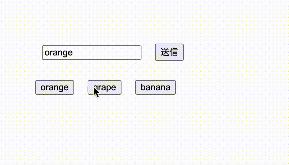Fill the field using the grape button
The width and height of the screenshot is (289, 165).
coord(105,88)
